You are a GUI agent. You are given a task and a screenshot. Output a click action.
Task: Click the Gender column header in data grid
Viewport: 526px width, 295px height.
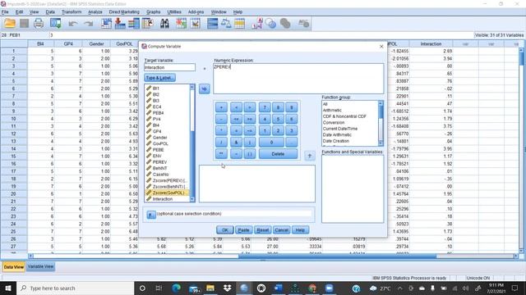(x=96, y=43)
